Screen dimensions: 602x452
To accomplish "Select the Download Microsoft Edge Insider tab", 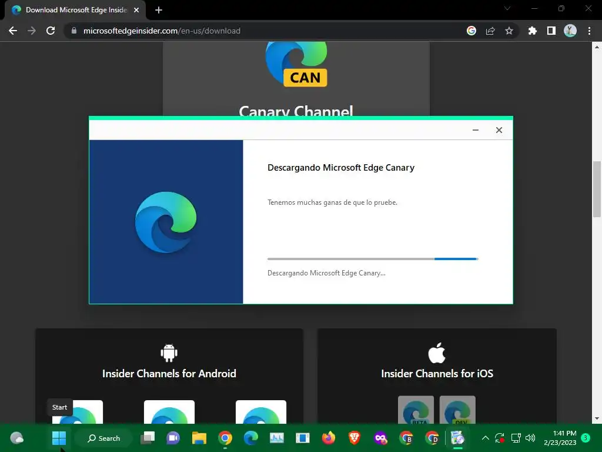I will point(75,11).
